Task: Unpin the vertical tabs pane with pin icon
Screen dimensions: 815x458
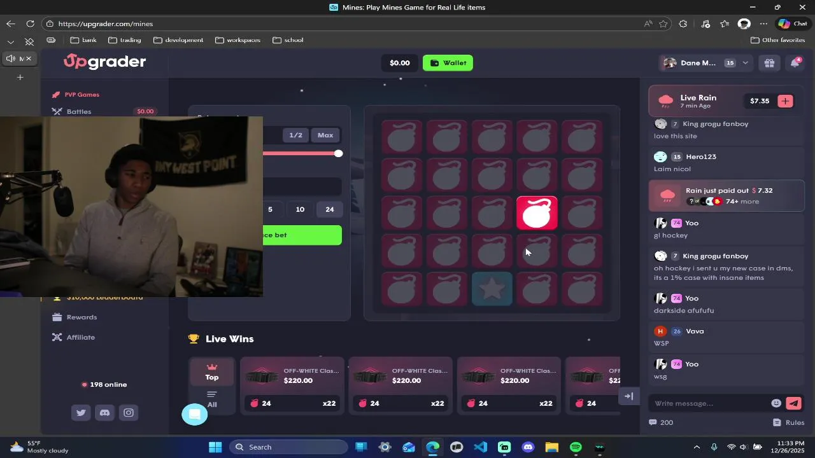Action: [x=29, y=41]
